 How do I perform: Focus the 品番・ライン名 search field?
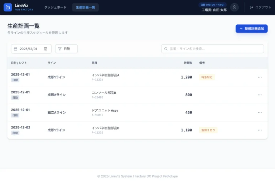pyautogui.click(x=215, y=49)
